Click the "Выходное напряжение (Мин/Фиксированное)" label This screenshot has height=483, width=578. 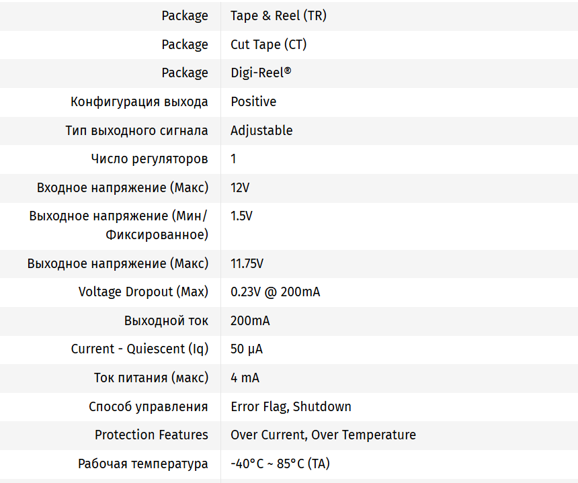(118, 225)
